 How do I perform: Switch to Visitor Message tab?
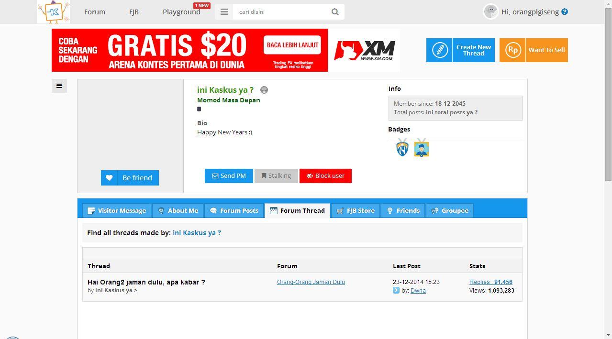[117, 210]
